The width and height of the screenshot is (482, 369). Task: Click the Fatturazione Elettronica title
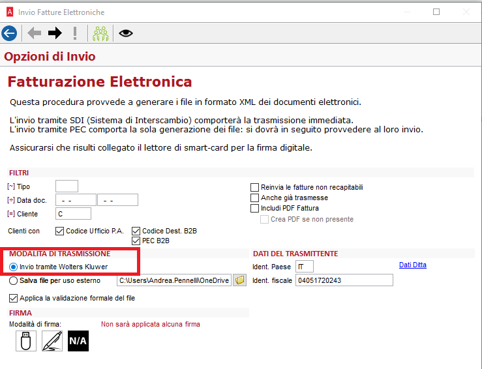click(x=100, y=81)
